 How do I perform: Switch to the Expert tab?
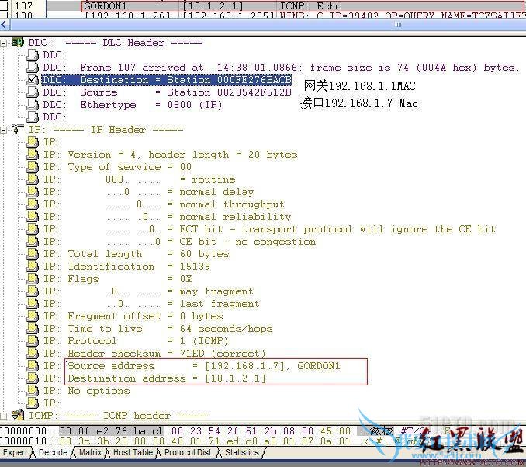coord(15,452)
